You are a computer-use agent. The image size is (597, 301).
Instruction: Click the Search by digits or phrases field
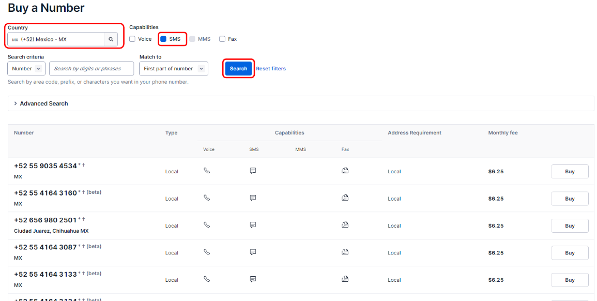pyautogui.click(x=91, y=69)
